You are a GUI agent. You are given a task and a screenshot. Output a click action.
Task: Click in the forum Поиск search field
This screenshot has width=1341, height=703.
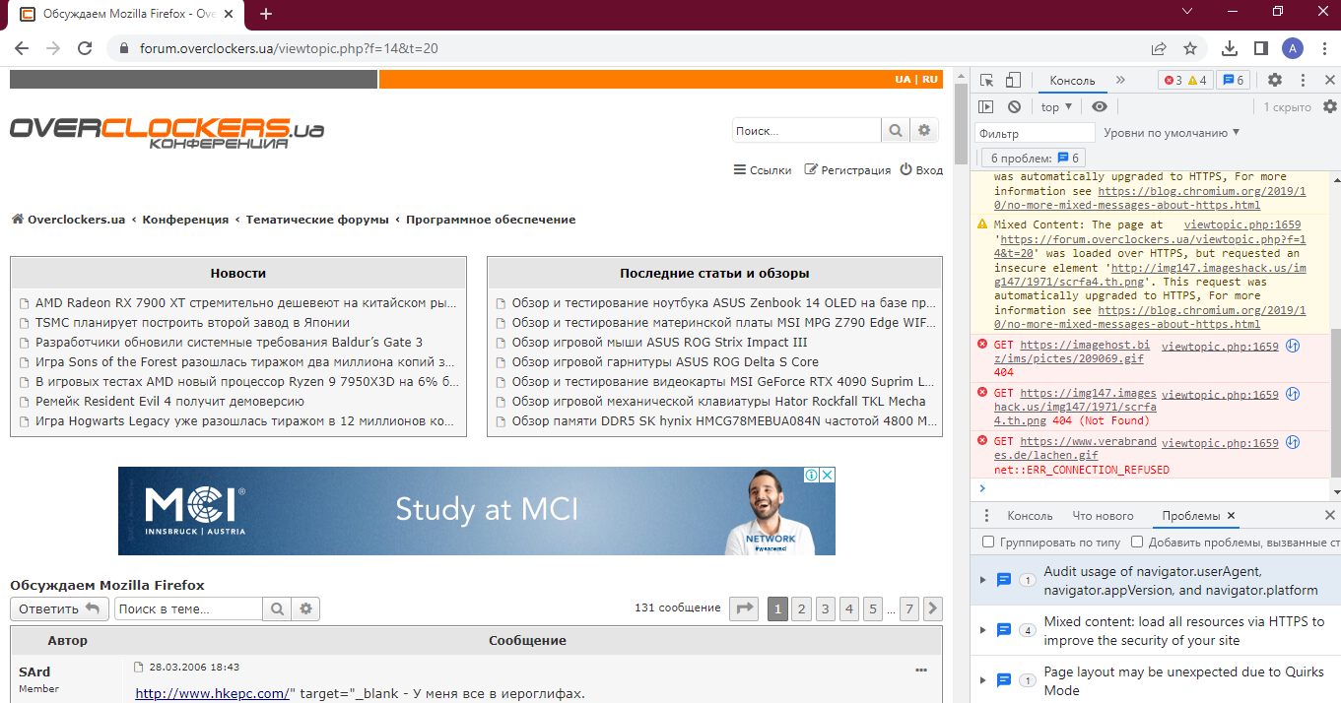[x=806, y=130]
